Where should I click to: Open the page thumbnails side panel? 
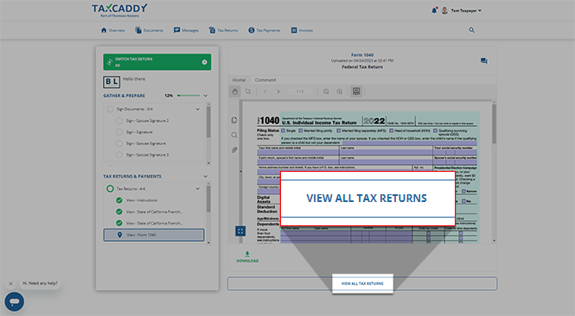point(234,120)
